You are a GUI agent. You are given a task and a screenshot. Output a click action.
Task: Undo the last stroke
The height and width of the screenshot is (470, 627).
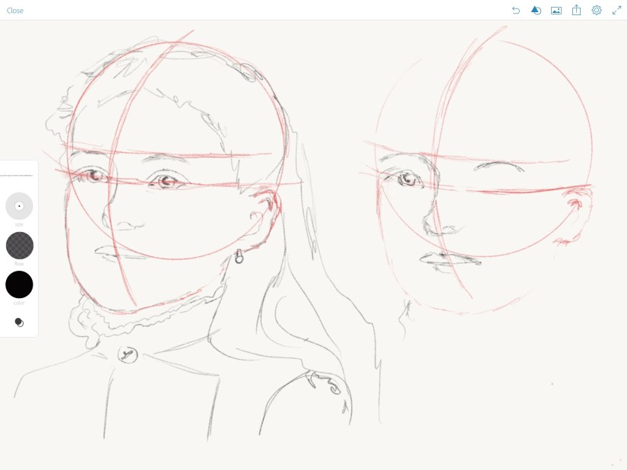[516, 11]
